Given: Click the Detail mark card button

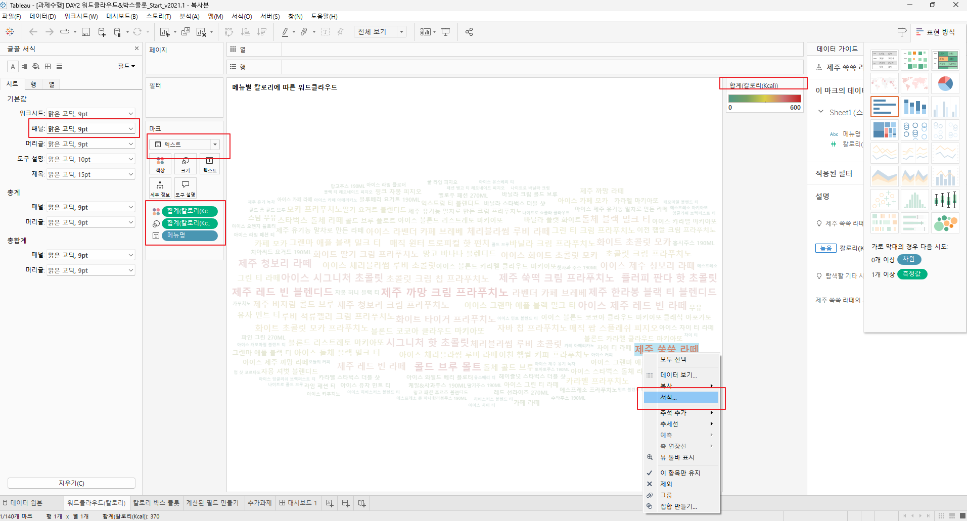Looking at the screenshot, I should (160, 188).
